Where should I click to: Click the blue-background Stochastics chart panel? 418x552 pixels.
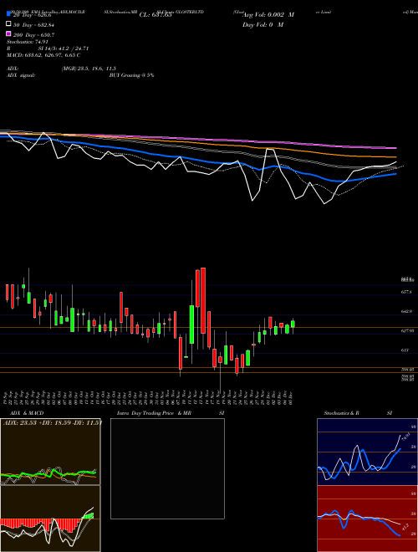(x=367, y=452)
